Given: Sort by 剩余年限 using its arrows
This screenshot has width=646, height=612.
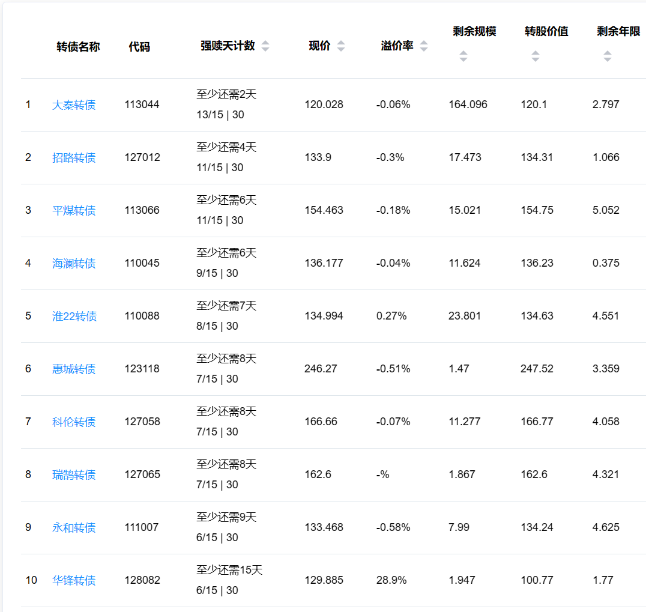Looking at the screenshot, I should [607, 56].
